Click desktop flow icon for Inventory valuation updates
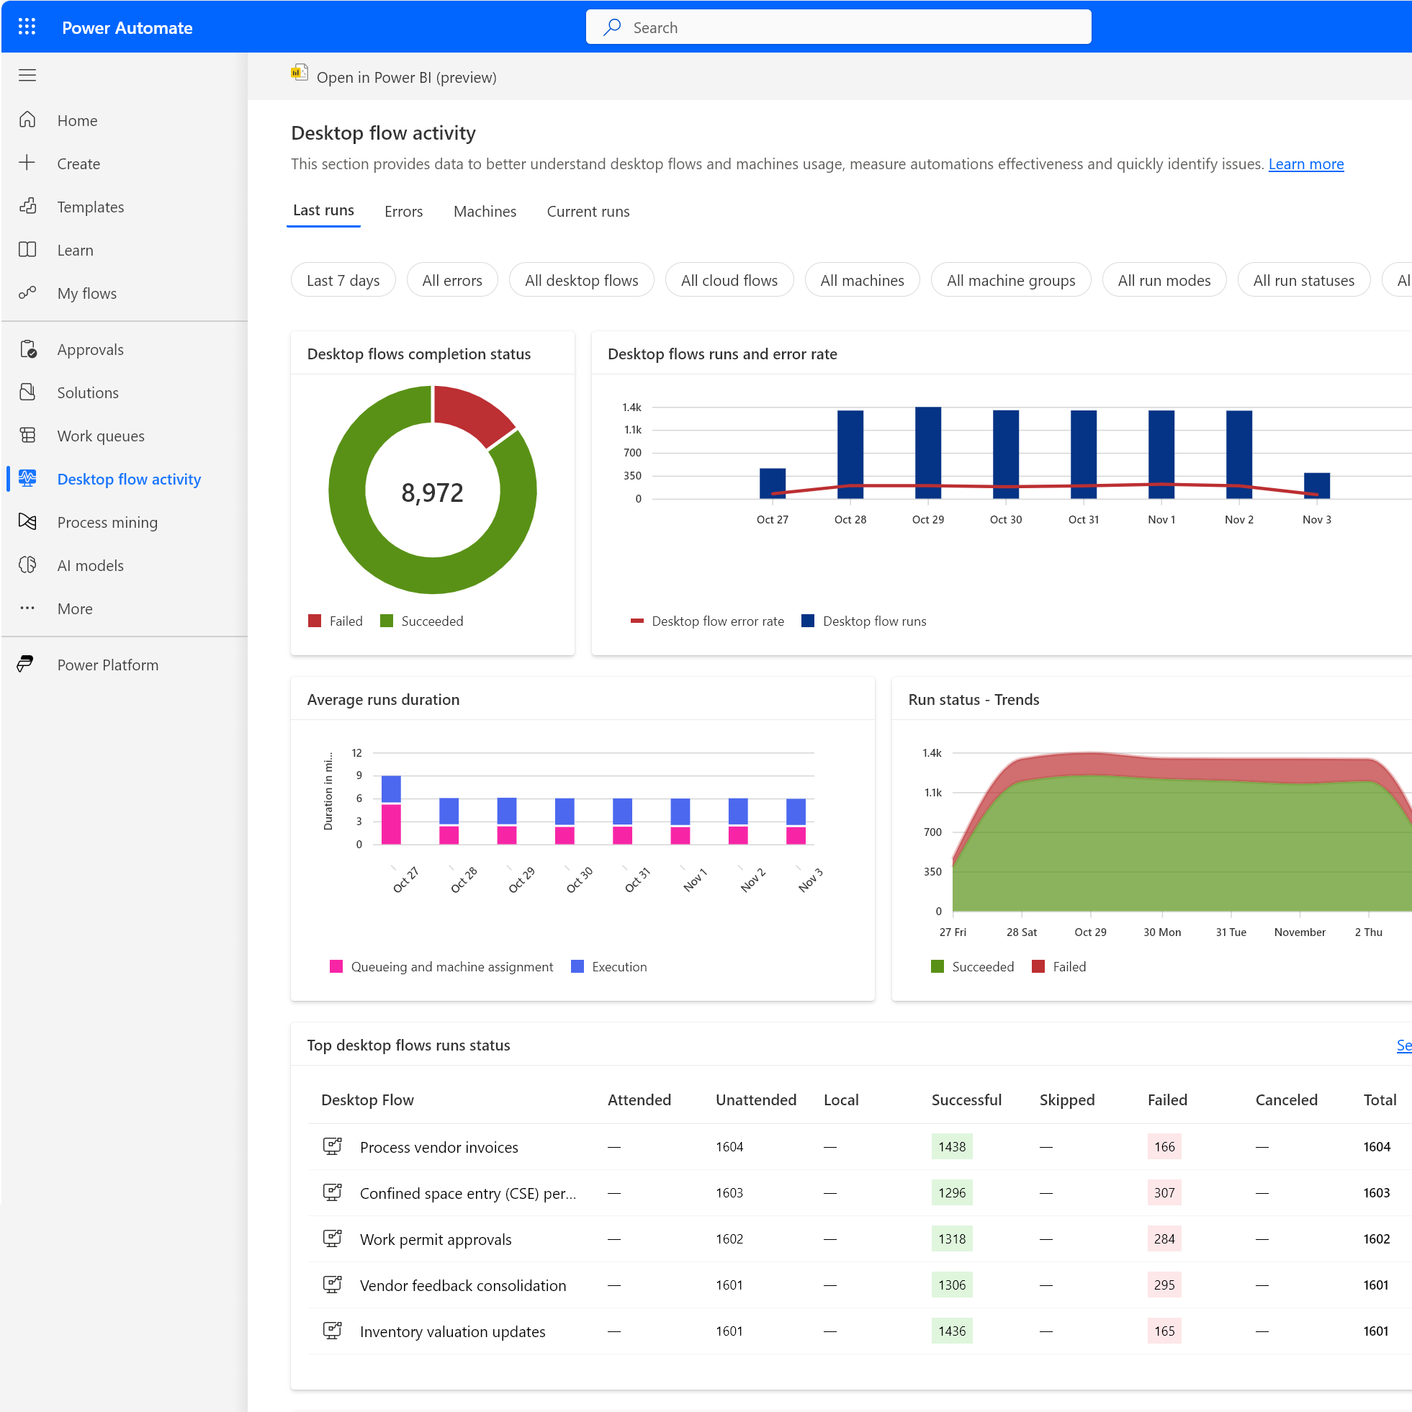1412x1412 pixels. (333, 1329)
